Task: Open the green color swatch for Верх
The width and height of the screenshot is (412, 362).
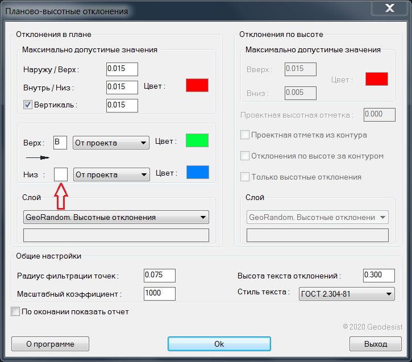Action: tap(197, 140)
